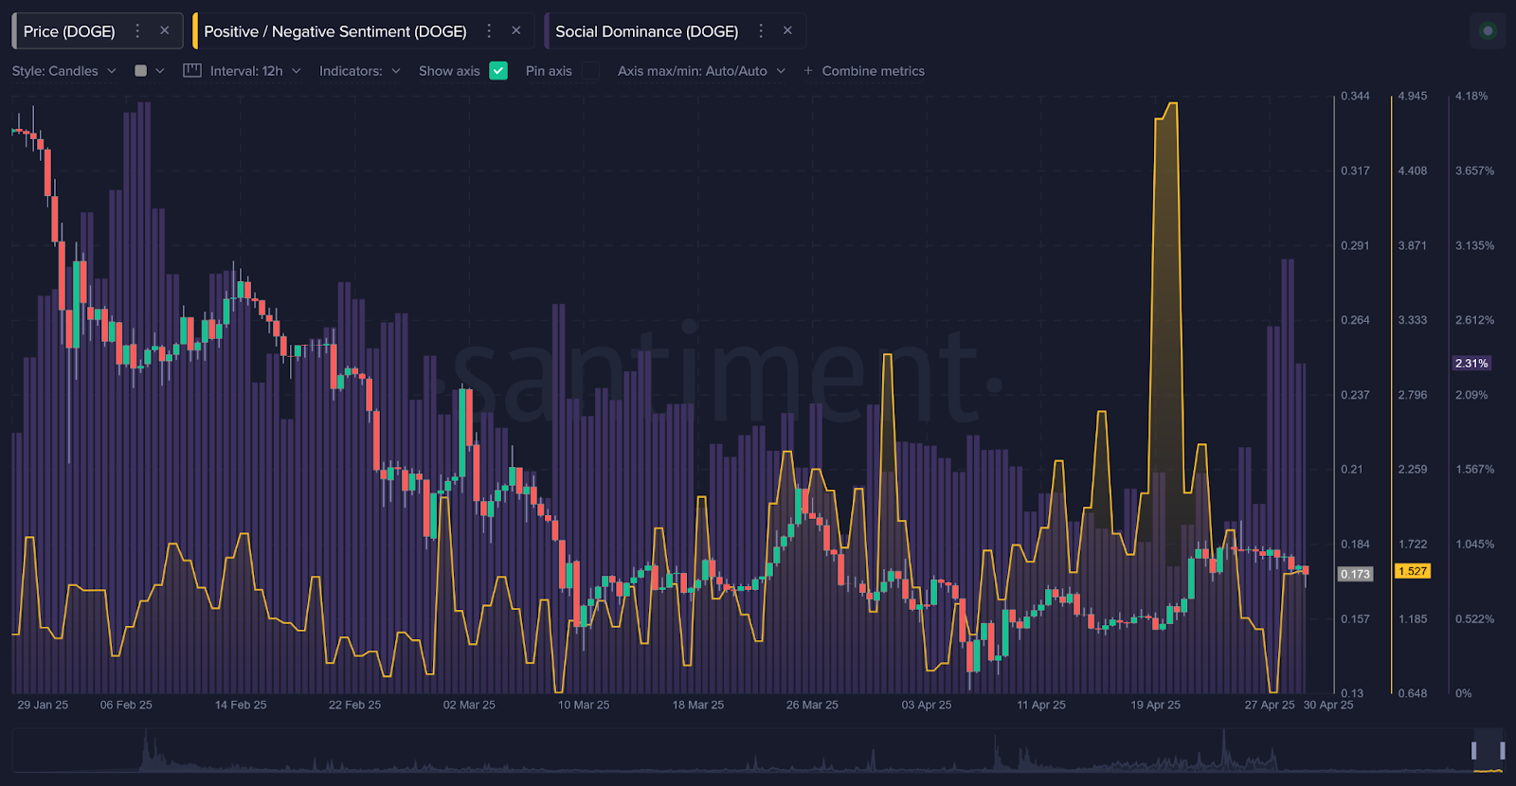Image resolution: width=1516 pixels, height=786 pixels.
Task: Select the Price (DOGE) metric tab
Action: [69, 31]
